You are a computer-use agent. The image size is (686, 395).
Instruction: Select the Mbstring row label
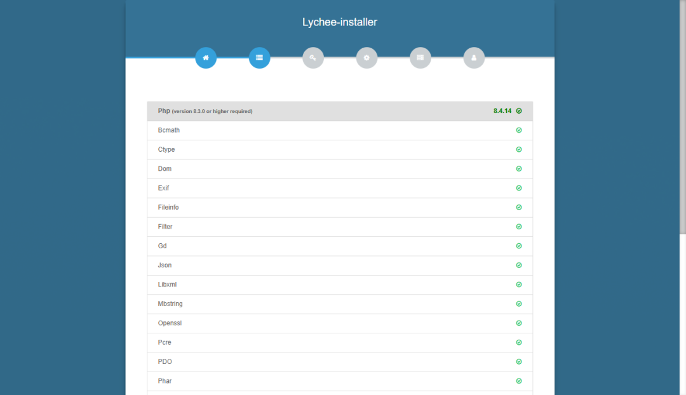[x=170, y=304]
